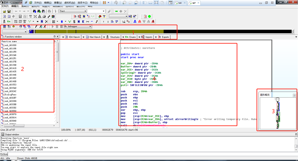Screen dimensions: 298x161
Task: Click the printer icon in toolbar
Action: point(44,16)
